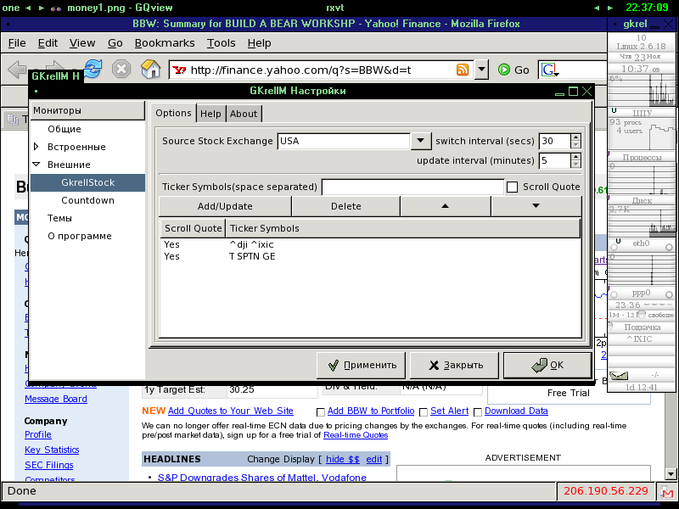Open the Source Stock Exchange dropdown arrow

(420, 141)
